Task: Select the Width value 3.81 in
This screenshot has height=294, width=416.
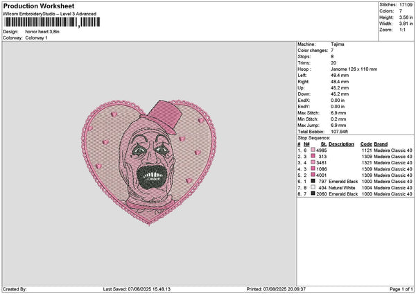Action: point(406,24)
